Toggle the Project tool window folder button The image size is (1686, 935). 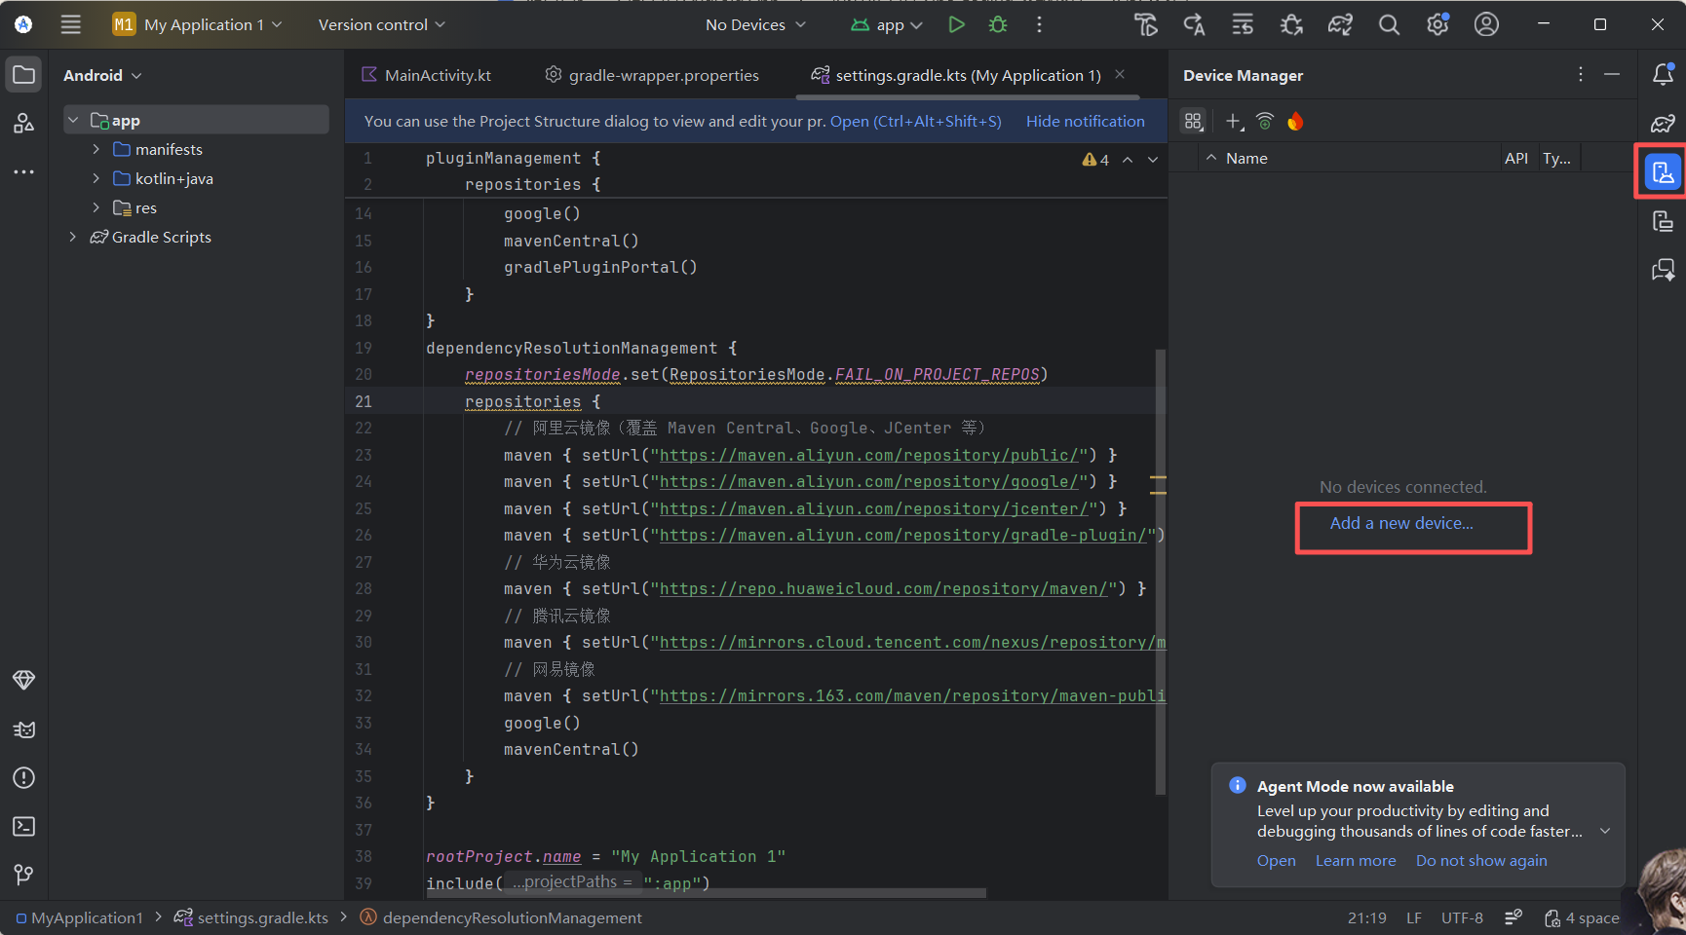click(x=24, y=75)
